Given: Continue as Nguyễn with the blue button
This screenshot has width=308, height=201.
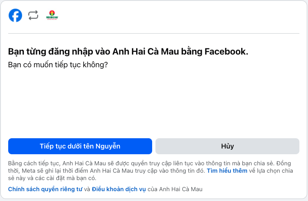Looking at the screenshot, I should (80, 146).
